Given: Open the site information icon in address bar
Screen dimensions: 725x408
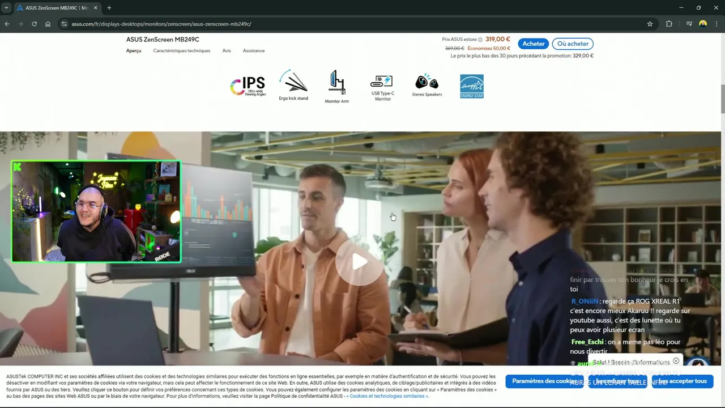Looking at the screenshot, I should click(x=64, y=24).
